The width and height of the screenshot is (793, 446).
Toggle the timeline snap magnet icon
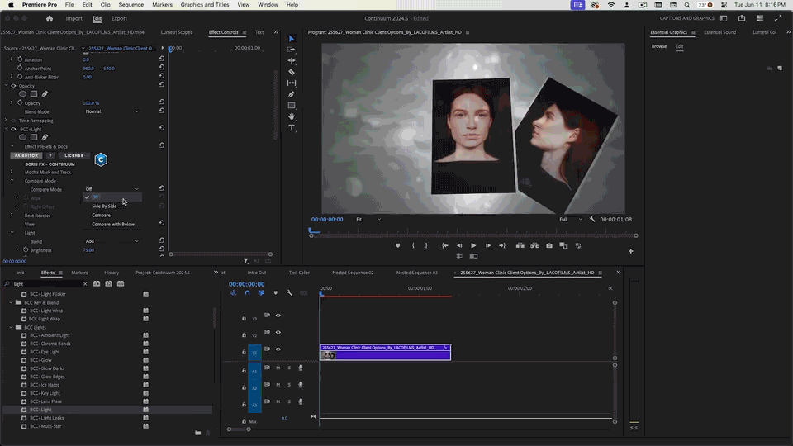[x=247, y=292]
